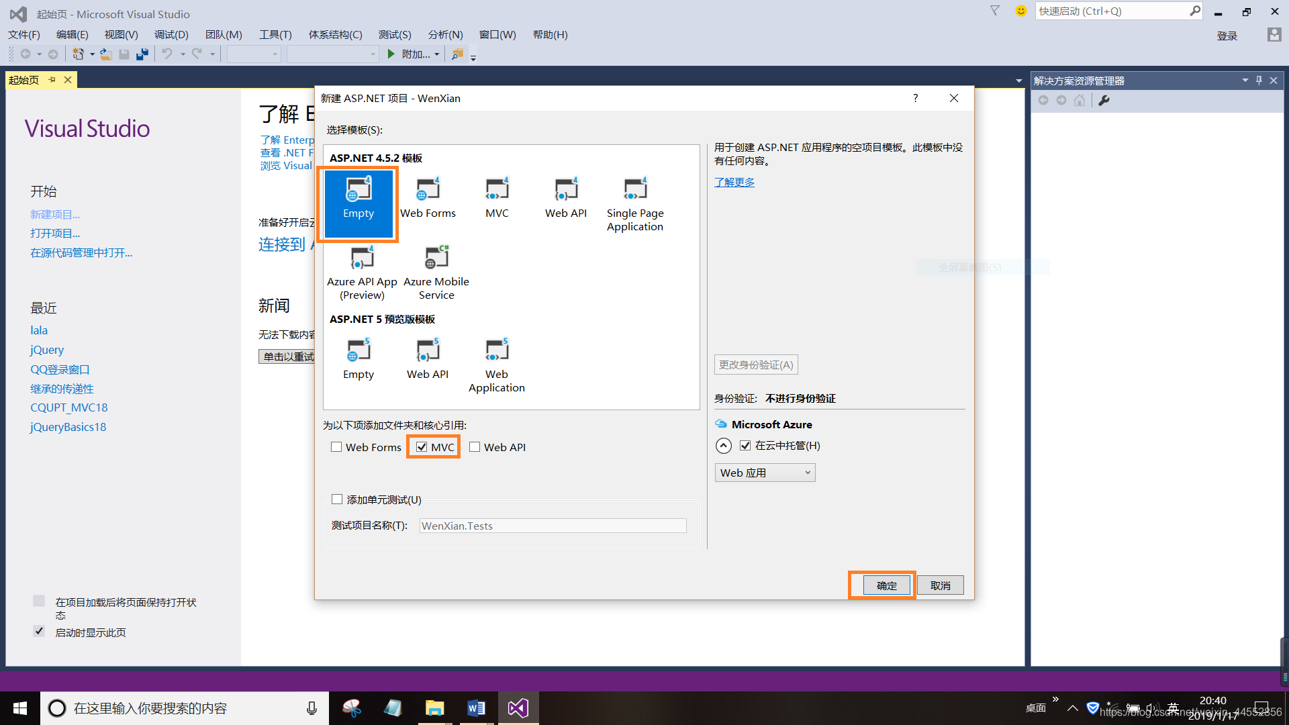Open Solution Explorer properties wrench icon
This screenshot has width=1289, height=725.
point(1104,100)
